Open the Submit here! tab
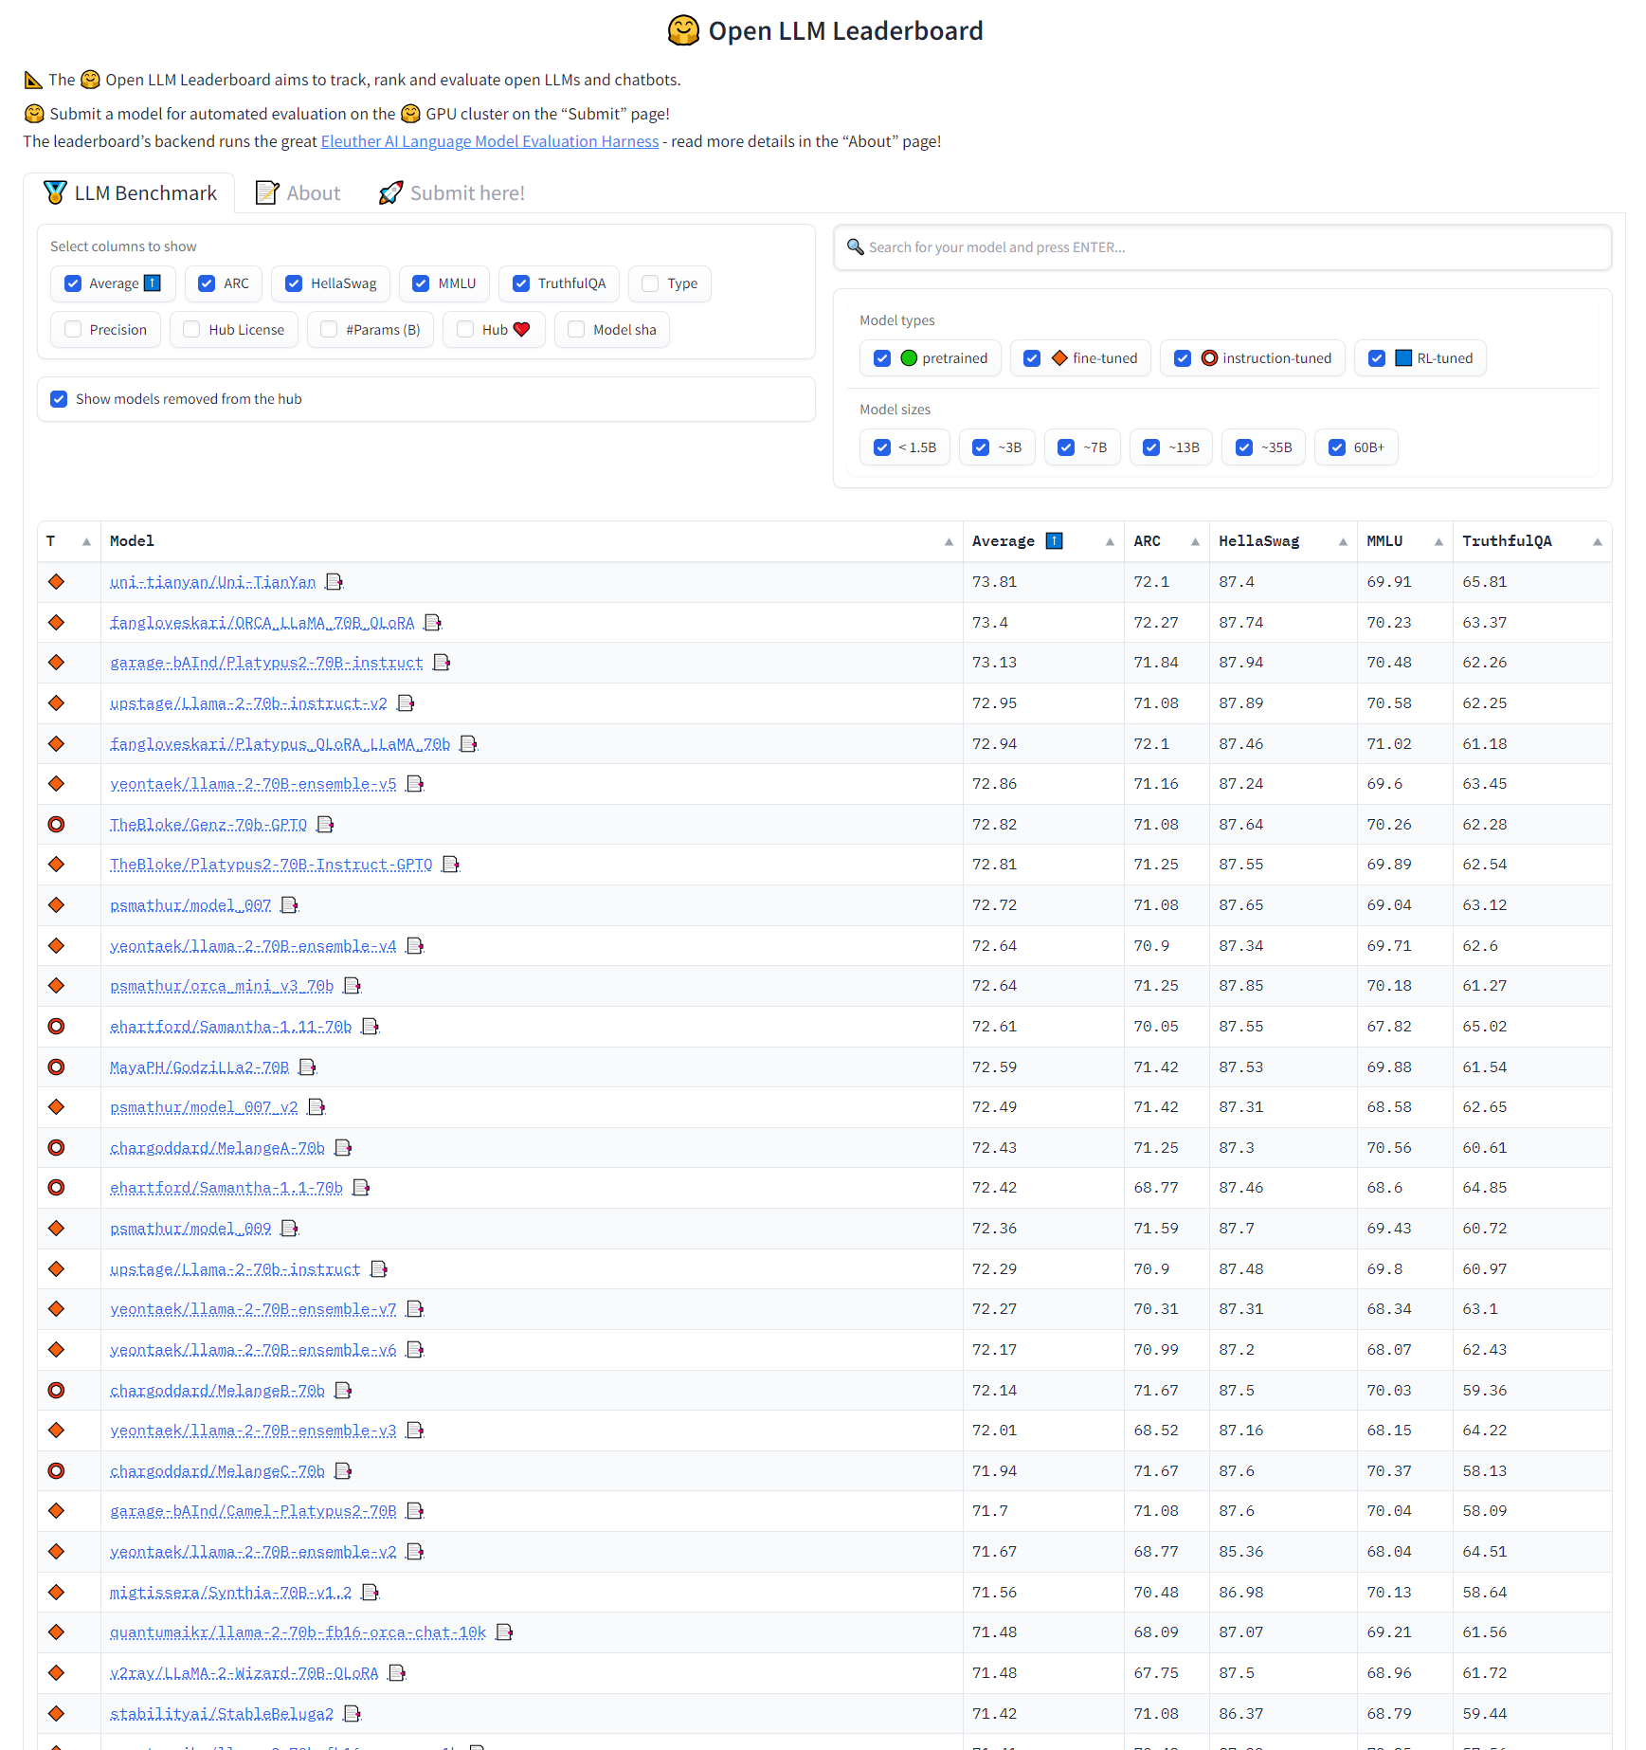1646x1750 pixels. (452, 193)
